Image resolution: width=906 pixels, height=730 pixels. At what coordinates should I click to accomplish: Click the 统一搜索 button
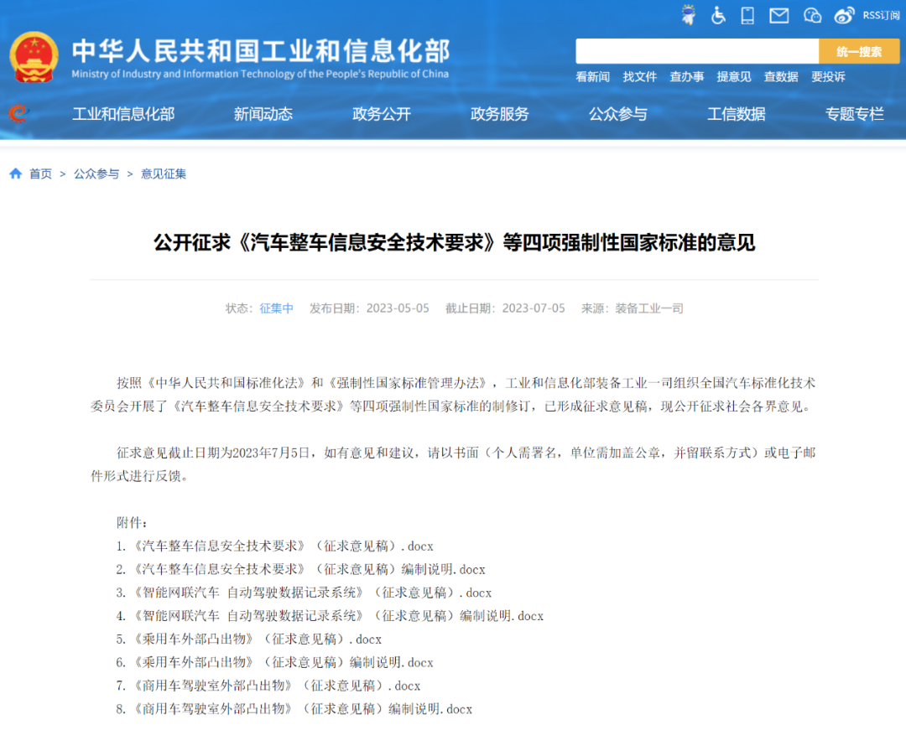[859, 51]
